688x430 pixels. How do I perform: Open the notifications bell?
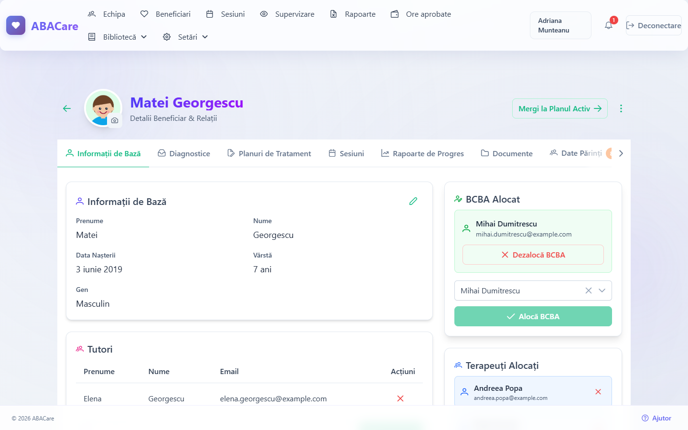(608, 25)
